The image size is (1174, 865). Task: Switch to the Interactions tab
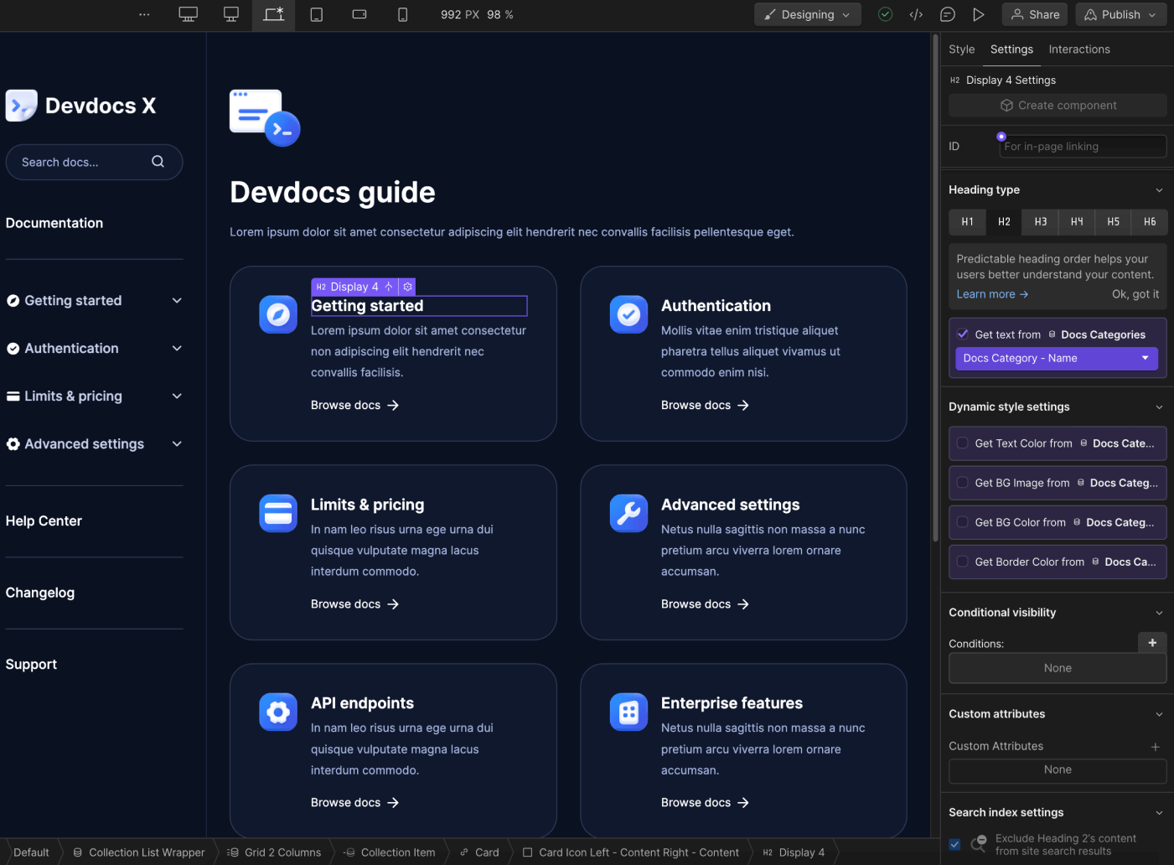pyautogui.click(x=1079, y=49)
